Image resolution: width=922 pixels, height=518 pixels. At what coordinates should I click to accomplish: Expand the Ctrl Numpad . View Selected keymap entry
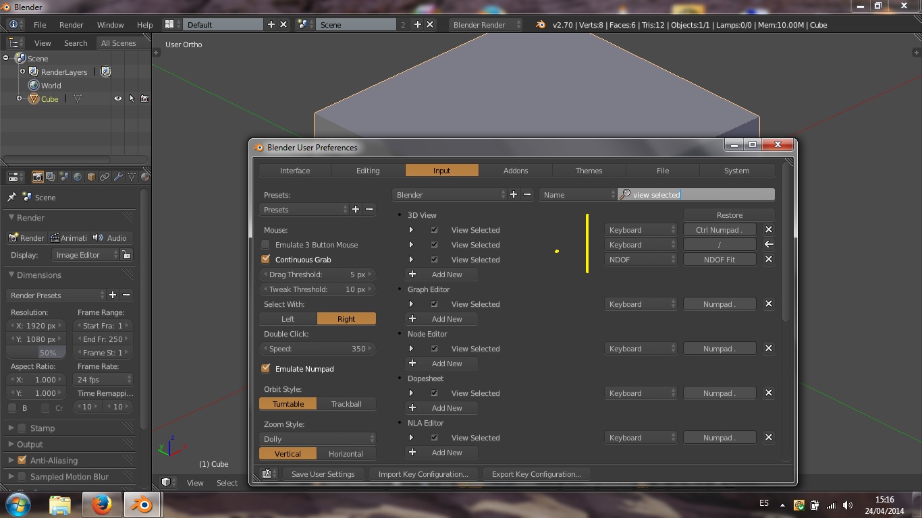click(x=411, y=229)
